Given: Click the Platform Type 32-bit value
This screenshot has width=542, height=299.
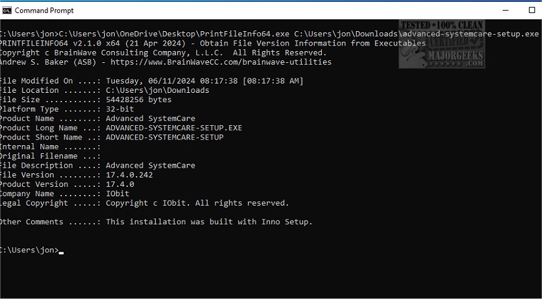Looking at the screenshot, I should (120, 109).
